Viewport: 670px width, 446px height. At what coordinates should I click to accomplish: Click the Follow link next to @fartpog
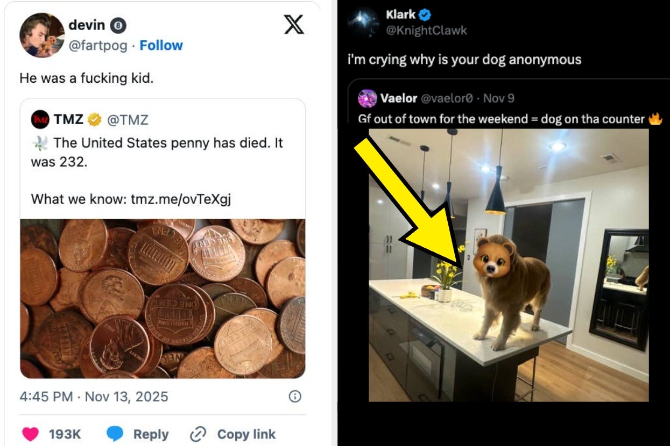tap(161, 46)
